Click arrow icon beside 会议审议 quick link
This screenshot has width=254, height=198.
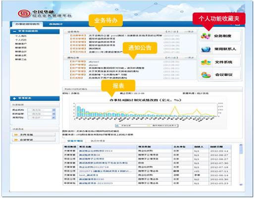pyautogui.click(x=16, y=140)
